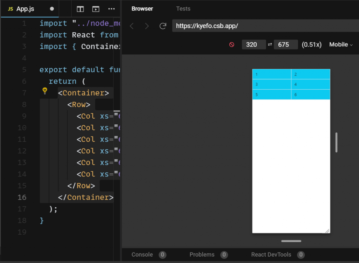Click the preview vertical scrollbar handle
This screenshot has height=263, width=359.
tap(336, 142)
